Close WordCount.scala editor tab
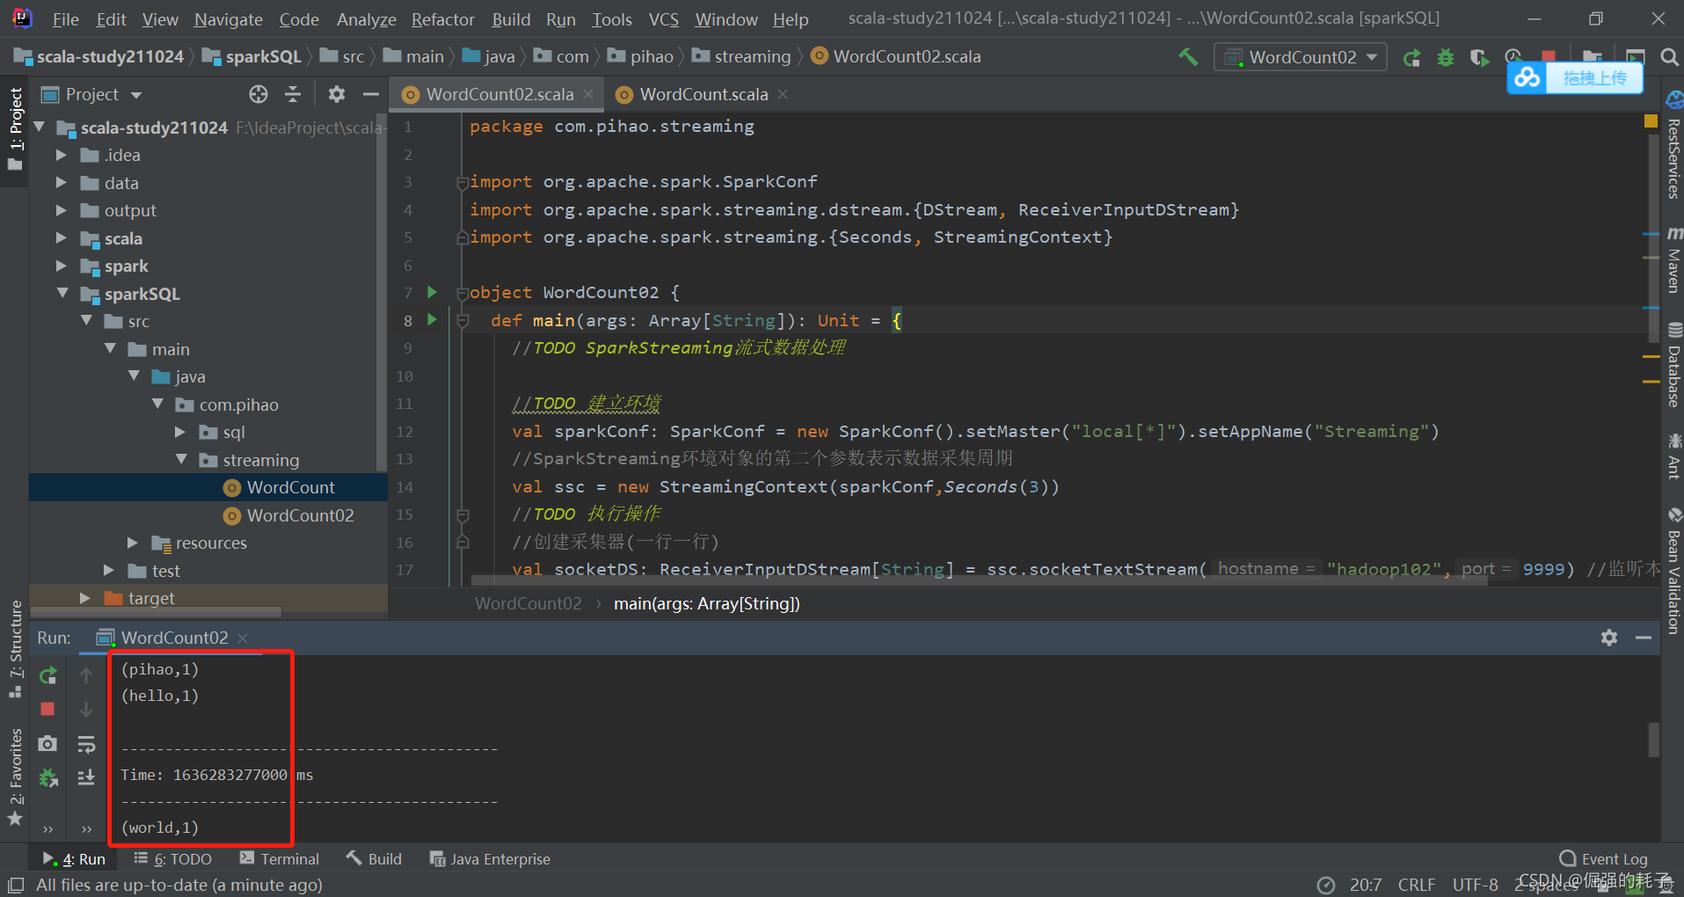This screenshot has width=1684, height=897. click(x=783, y=93)
